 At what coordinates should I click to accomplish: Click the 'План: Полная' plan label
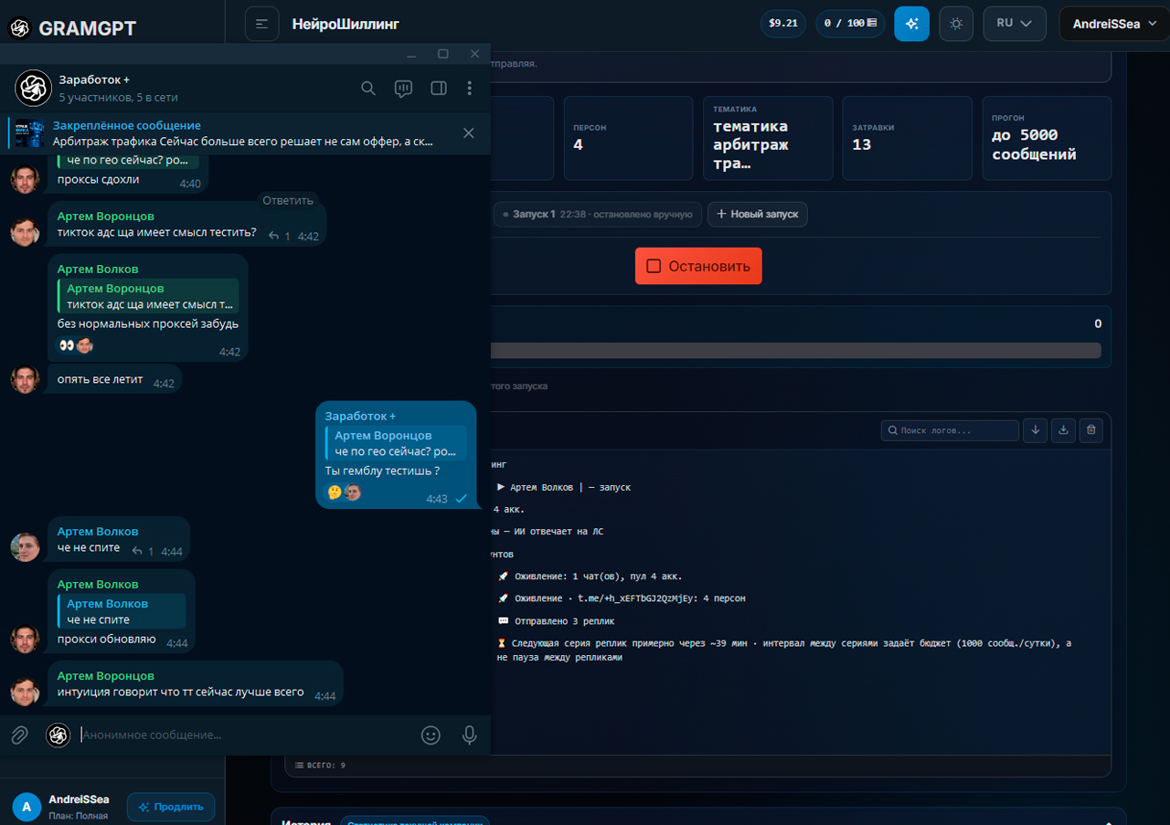coord(79,816)
